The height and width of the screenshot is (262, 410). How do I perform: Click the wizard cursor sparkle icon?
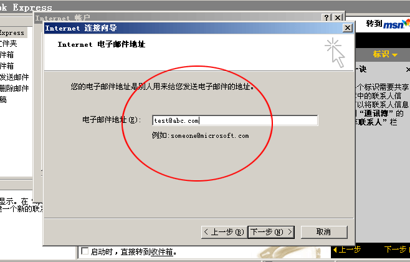[335, 52]
